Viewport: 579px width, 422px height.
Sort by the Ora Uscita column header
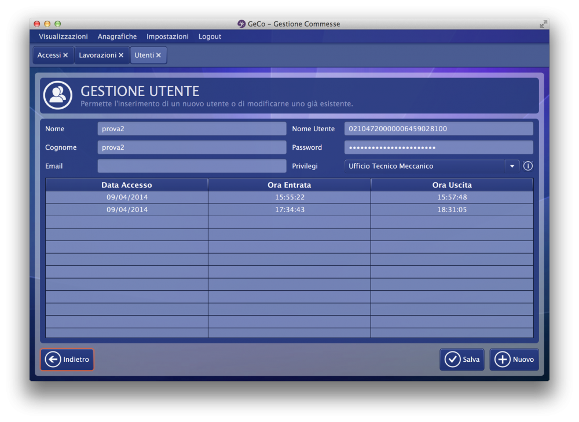click(x=452, y=184)
